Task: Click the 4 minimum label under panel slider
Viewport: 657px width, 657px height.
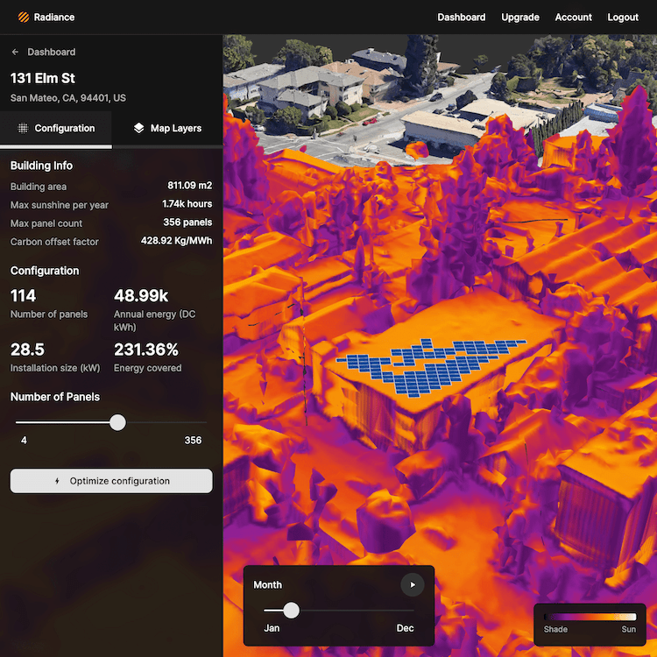Action: (24, 441)
